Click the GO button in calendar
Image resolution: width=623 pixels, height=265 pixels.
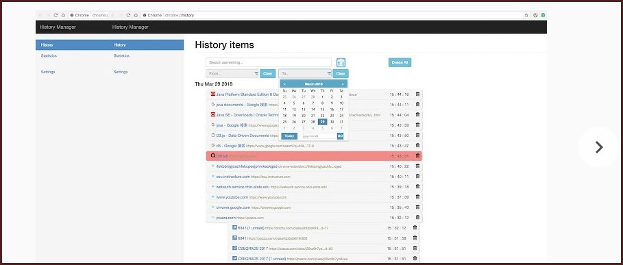pos(341,136)
